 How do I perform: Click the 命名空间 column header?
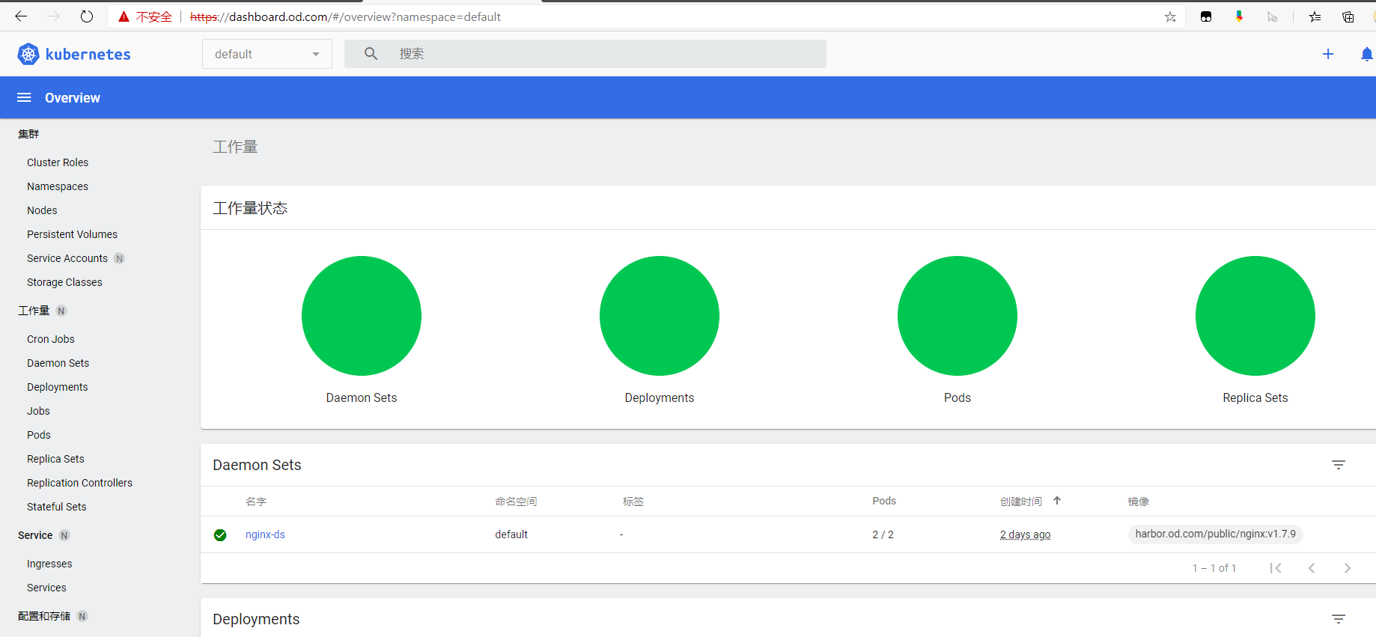(x=516, y=502)
